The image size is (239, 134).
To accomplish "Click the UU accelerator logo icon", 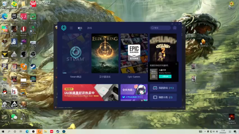I will coord(64,28).
